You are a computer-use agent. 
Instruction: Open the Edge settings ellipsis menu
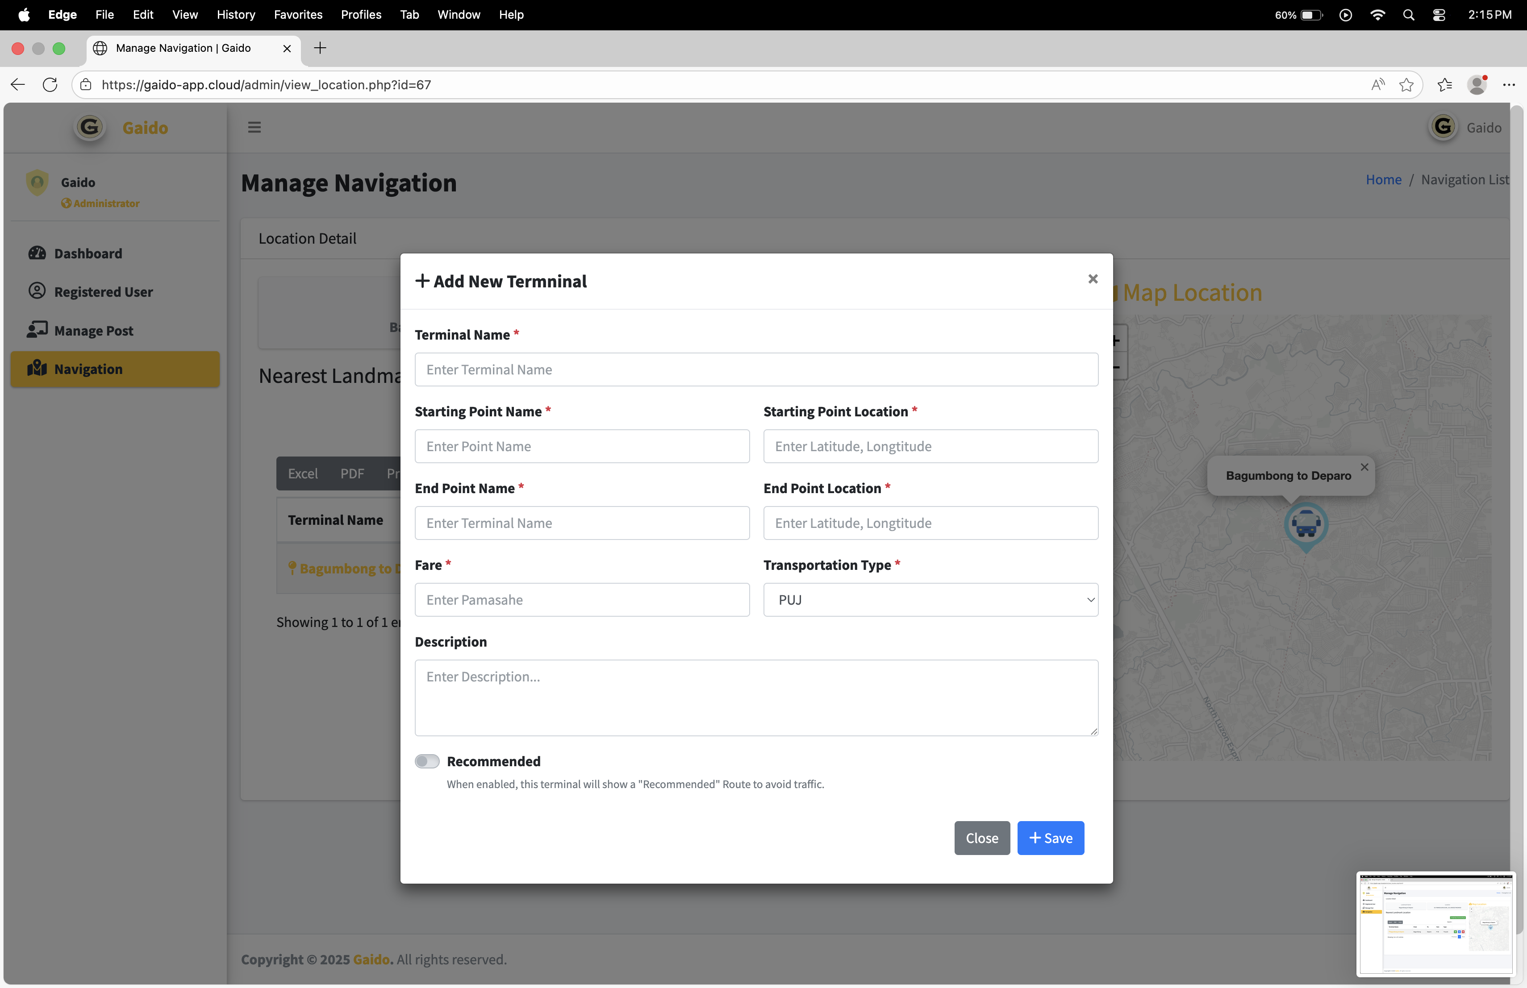[1508, 85]
